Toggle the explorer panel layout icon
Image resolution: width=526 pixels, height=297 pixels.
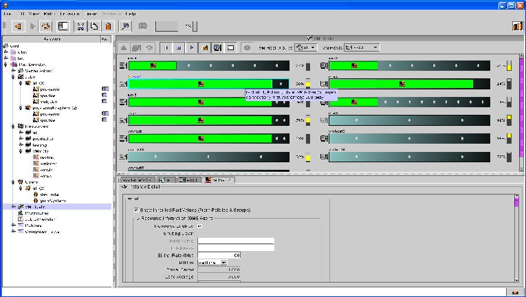[x=63, y=26]
